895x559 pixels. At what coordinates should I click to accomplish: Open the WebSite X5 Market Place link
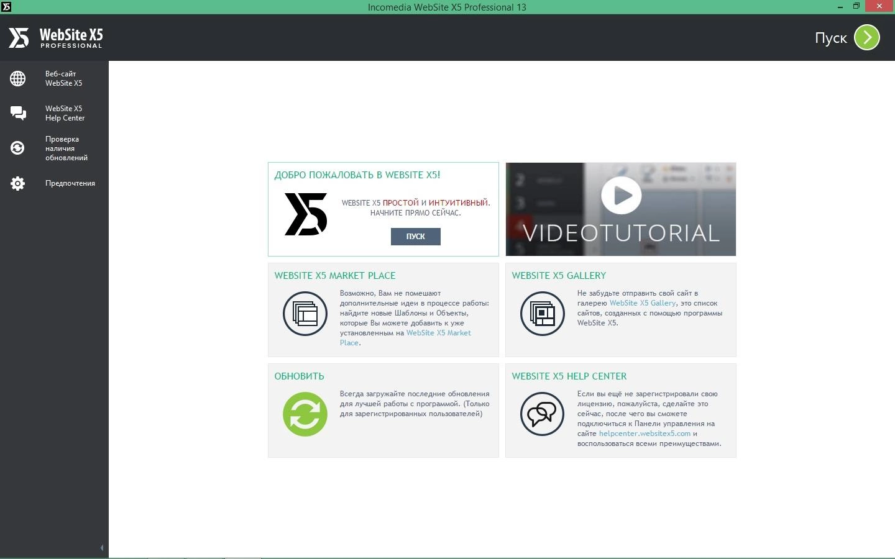pyautogui.click(x=439, y=333)
